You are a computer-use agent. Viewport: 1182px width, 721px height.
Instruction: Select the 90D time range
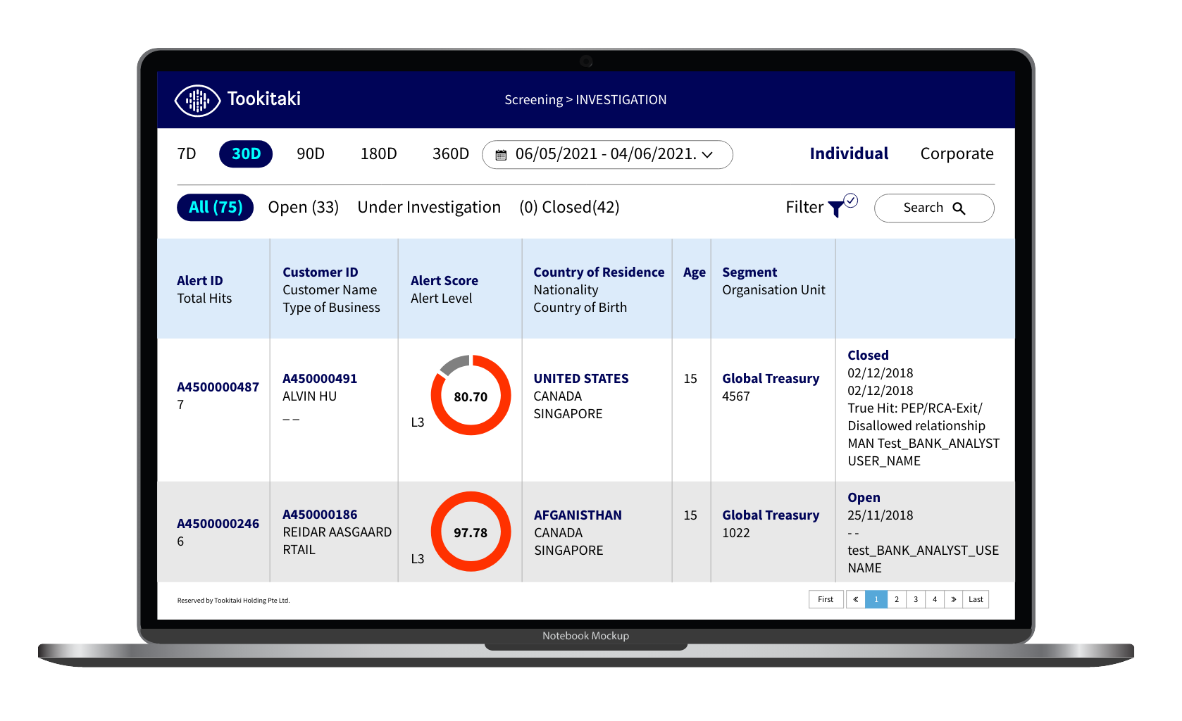click(x=311, y=153)
